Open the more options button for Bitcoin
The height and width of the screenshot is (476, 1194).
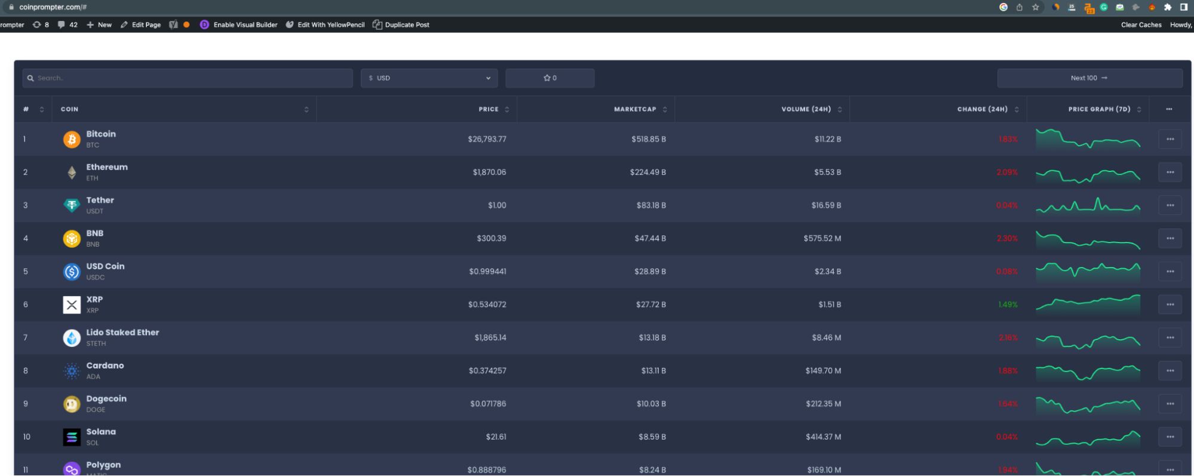pyautogui.click(x=1170, y=139)
